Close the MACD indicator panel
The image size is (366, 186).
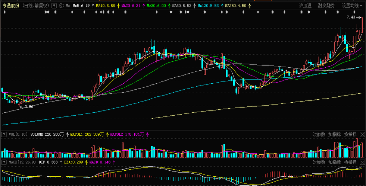point(362,162)
